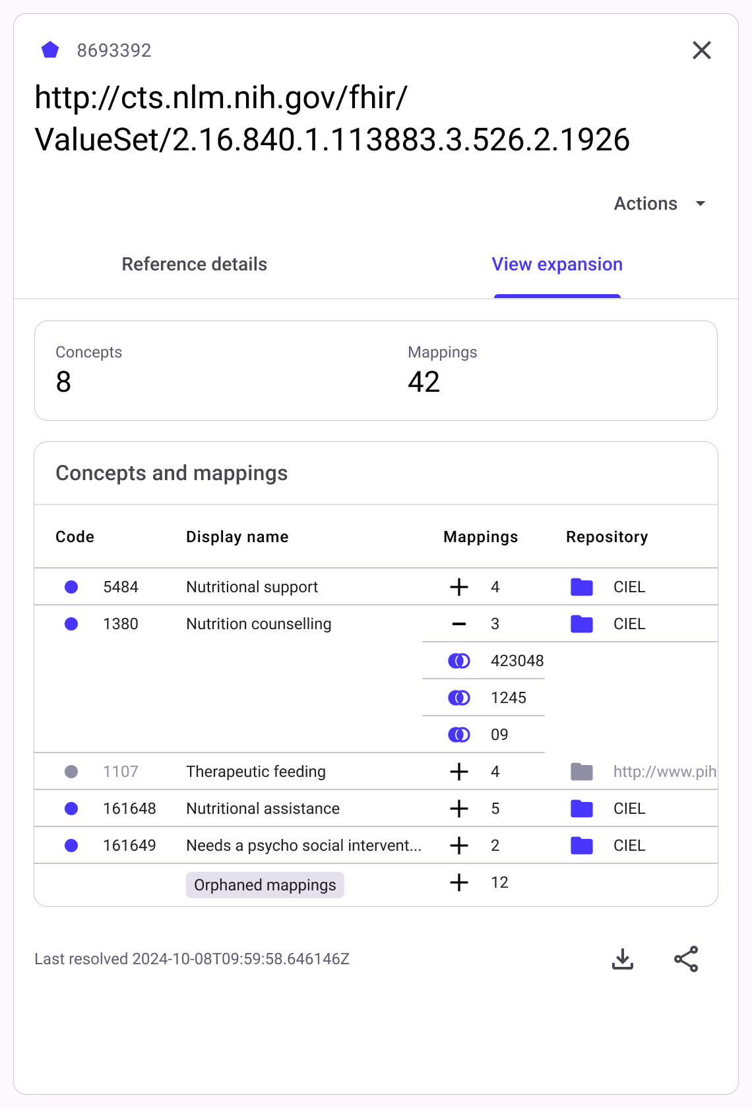Click the share icon at the bottom
752x1108 pixels.
[x=686, y=959]
